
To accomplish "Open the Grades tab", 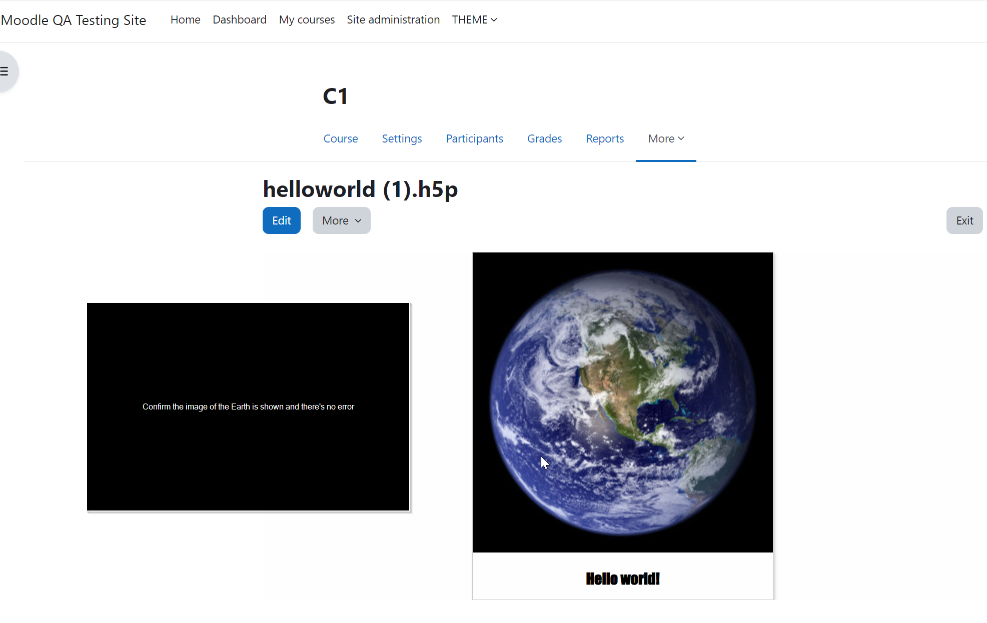I will click(x=544, y=138).
